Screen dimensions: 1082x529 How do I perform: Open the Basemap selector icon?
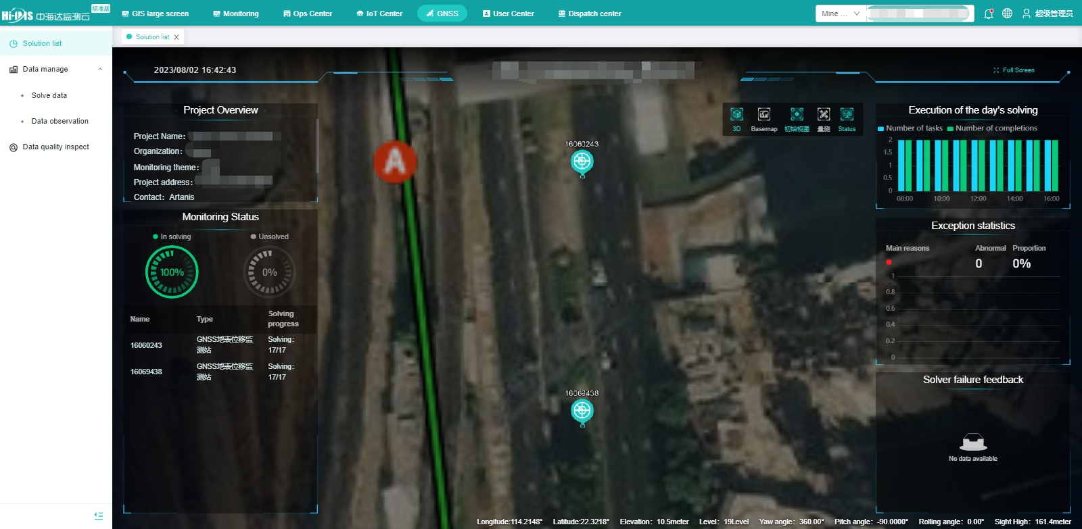click(763, 114)
